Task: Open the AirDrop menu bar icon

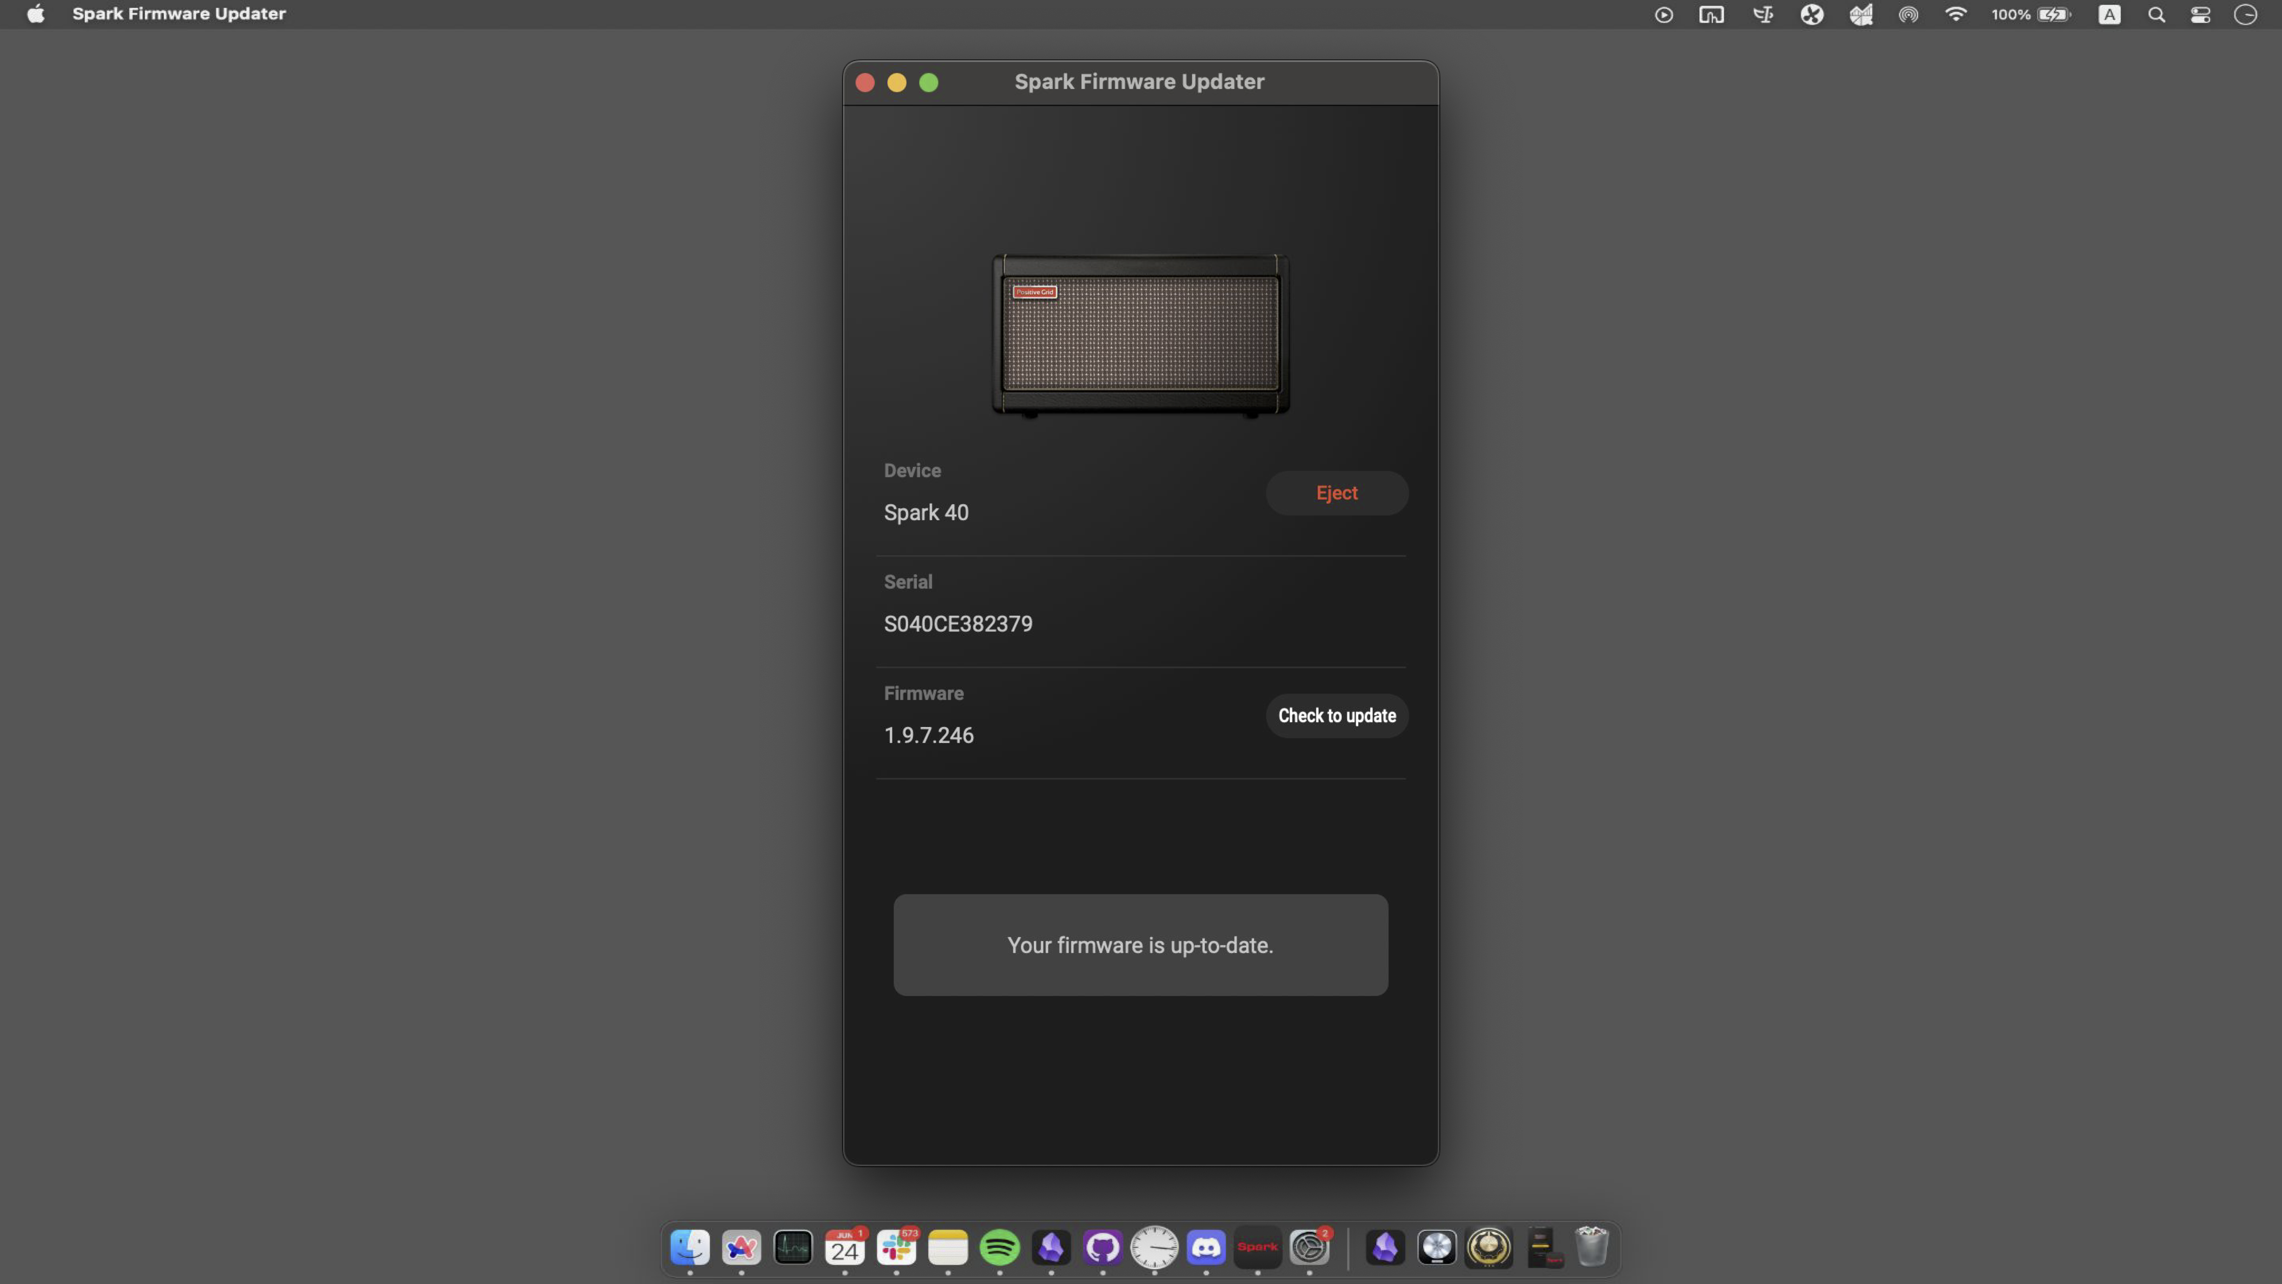Action: (1908, 15)
